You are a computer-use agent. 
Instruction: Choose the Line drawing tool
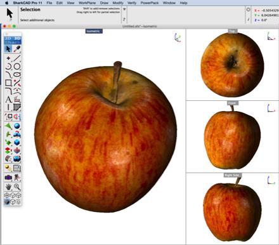tap(17, 58)
